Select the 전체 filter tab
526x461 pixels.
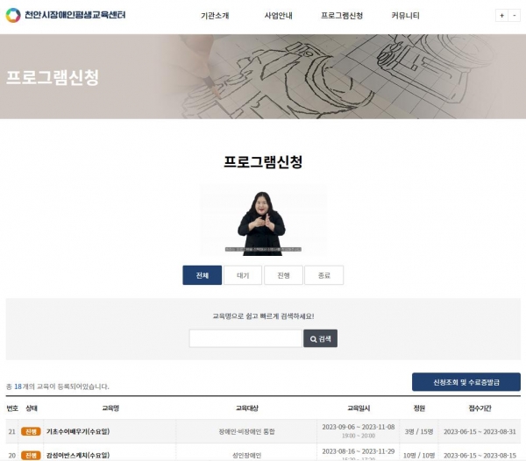pos(202,275)
